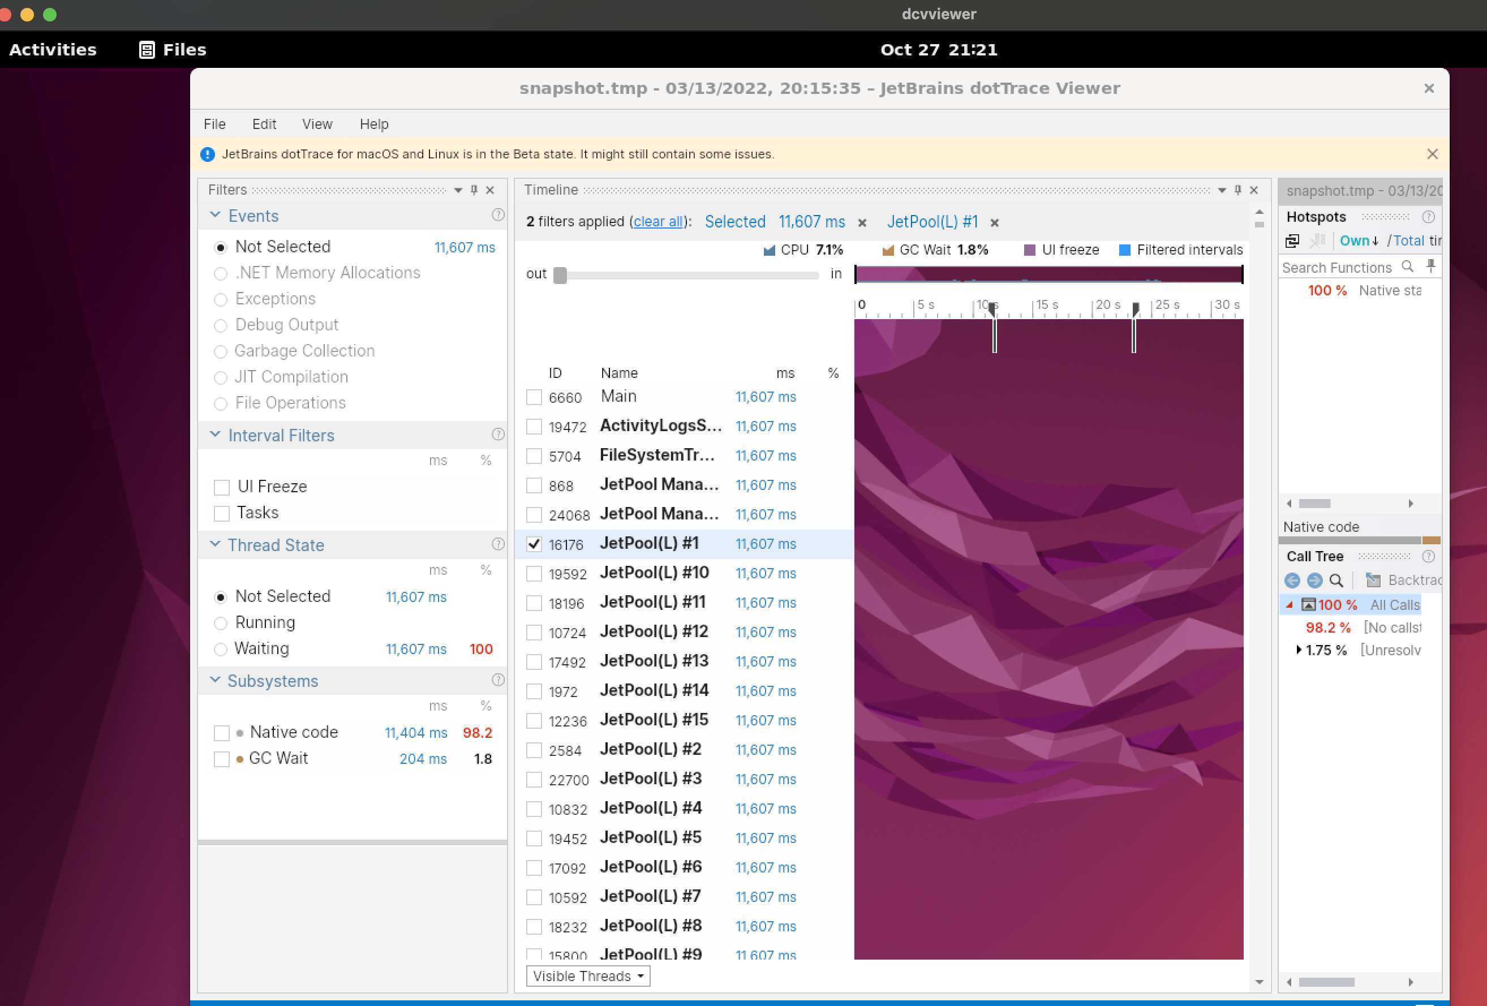Expand the Unresolved node in Call Tree
Screen dimensions: 1487x1006
1300,651
